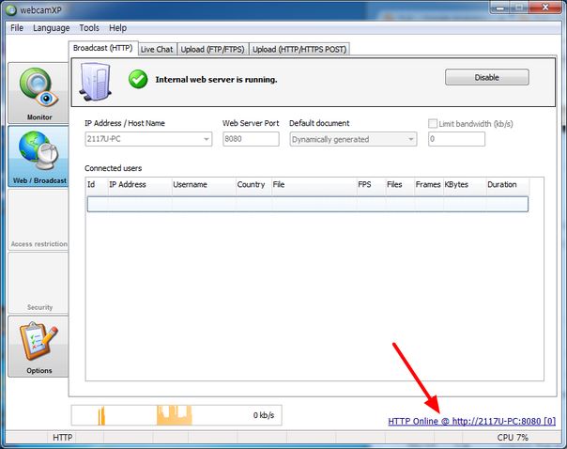Sort by IP Address column header
The image size is (567, 449).
[139, 184]
